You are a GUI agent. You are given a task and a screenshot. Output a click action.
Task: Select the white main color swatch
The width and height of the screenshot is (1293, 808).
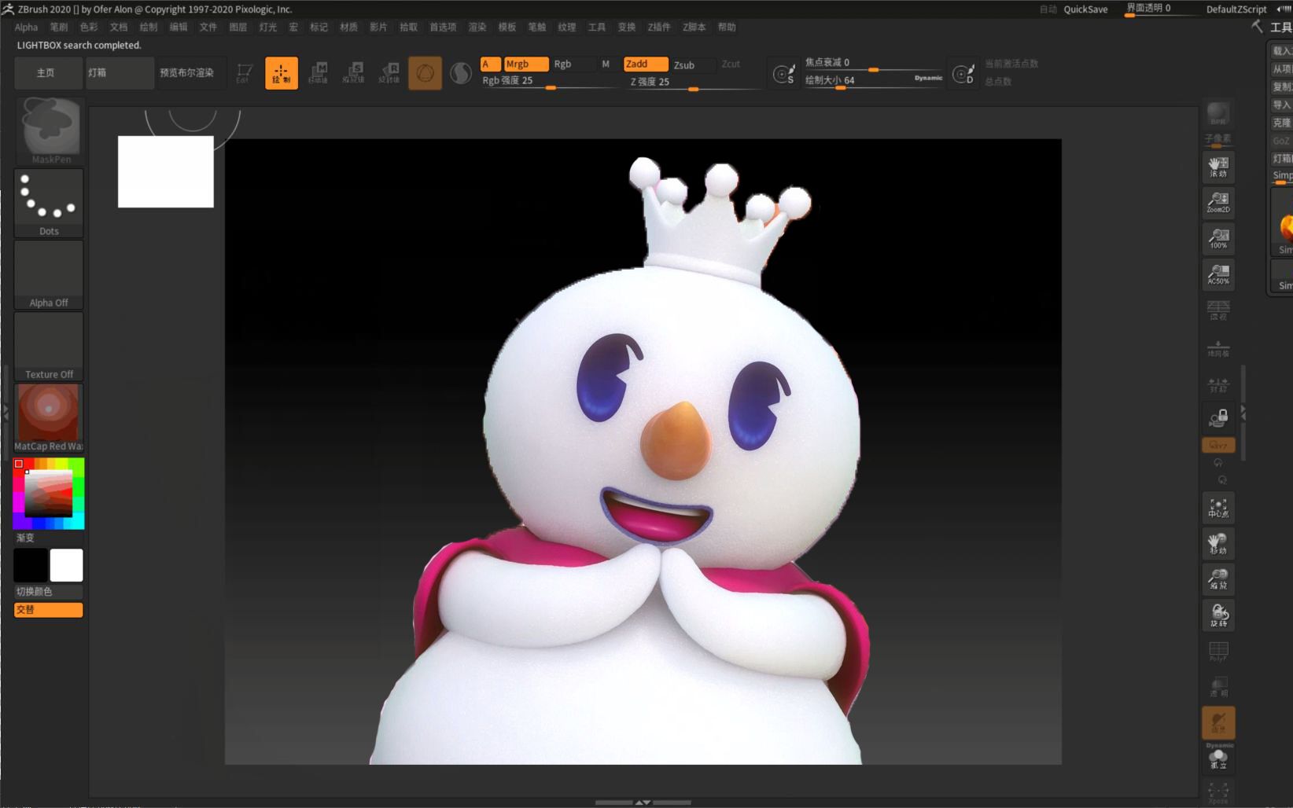click(x=66, y=565)
